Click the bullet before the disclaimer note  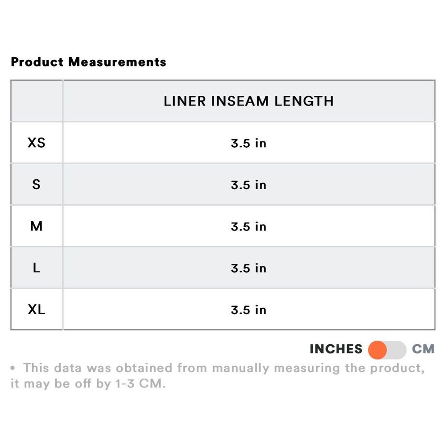[13, 369]
